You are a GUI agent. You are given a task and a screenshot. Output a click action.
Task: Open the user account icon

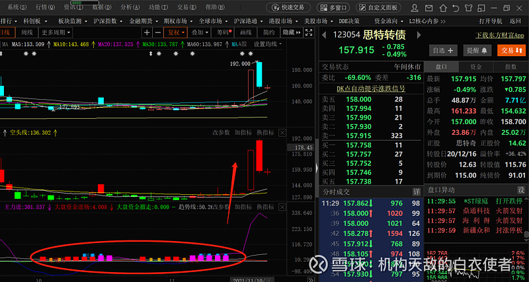pyautogui.click(x=415, y=8)
